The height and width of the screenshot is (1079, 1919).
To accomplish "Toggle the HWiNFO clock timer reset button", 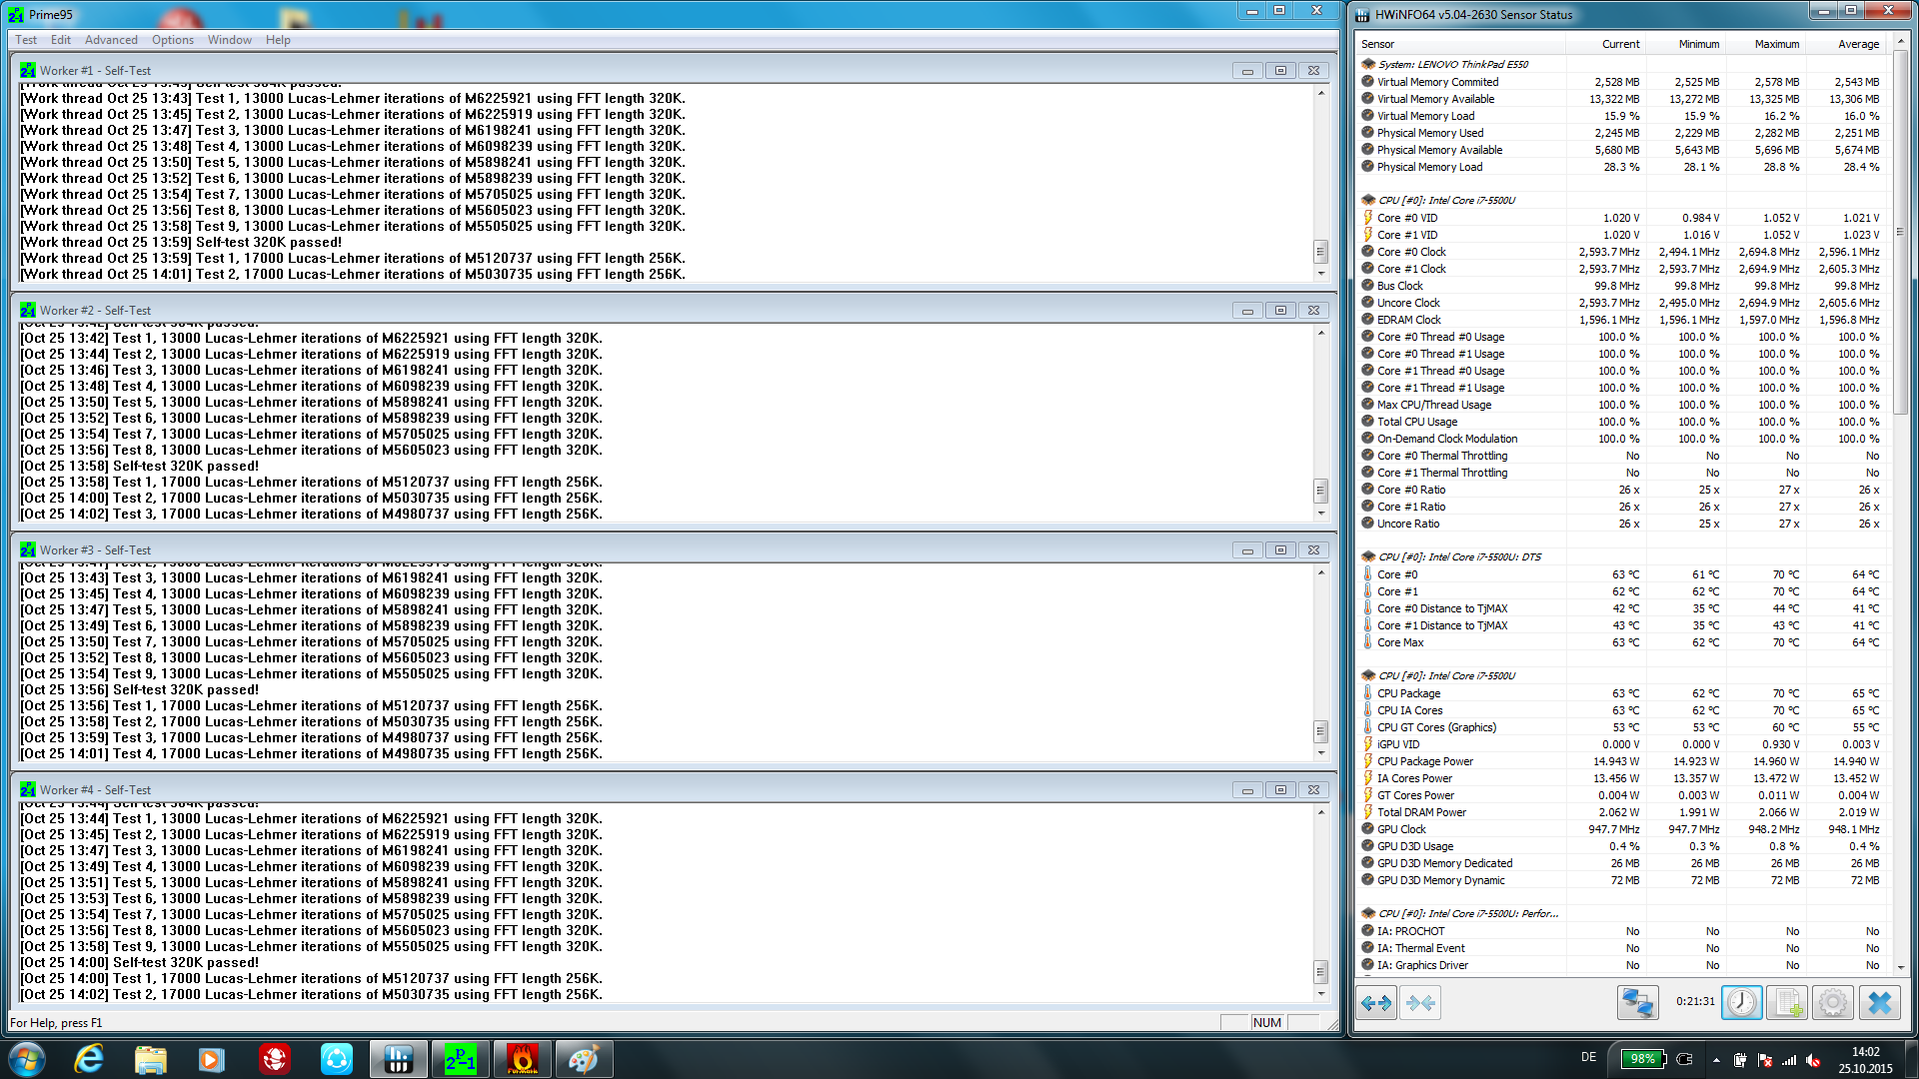I will tap(1741, 1002).
